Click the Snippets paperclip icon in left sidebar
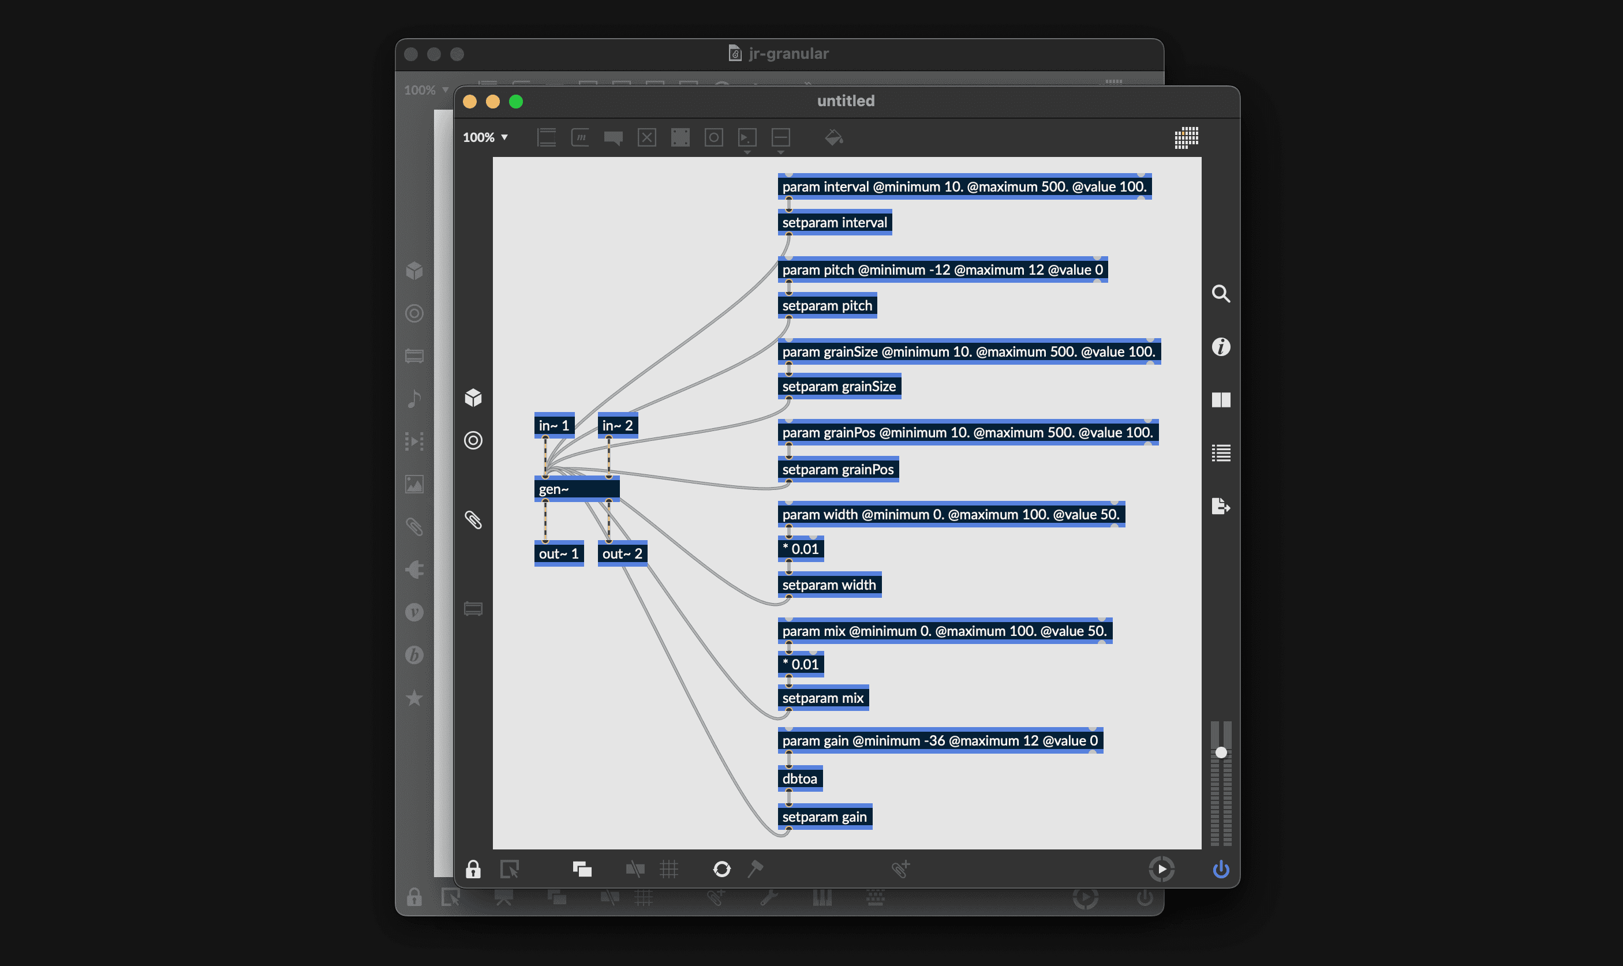 pyautogui.click(x=473, y=519)
